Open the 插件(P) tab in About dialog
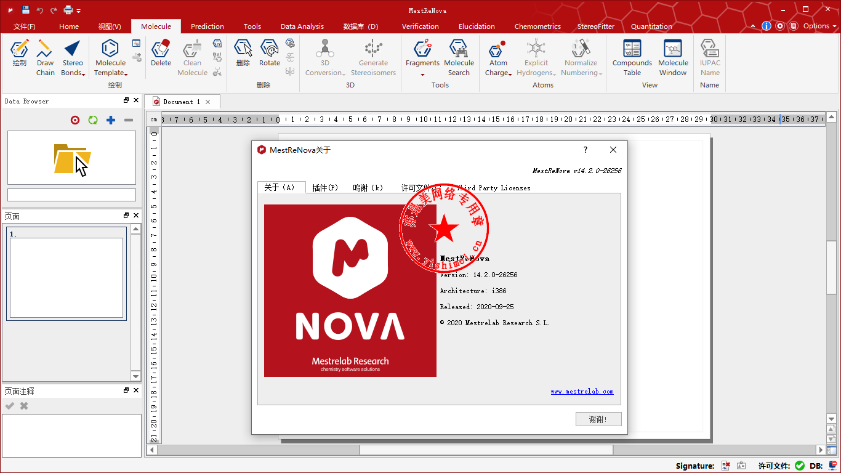The height and width of the screenshot is (473, 841). click(325, 188)
